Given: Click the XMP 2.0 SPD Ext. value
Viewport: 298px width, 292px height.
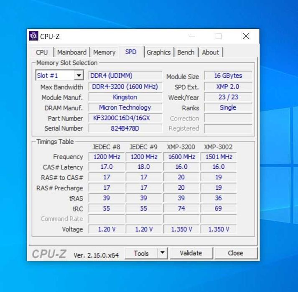Looking at the screenshot, I should pos(228,86).
